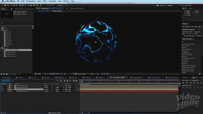The image size is (203, 114).
Task: Enable Motion Blur switch in timeline
Action: point(70,81)
